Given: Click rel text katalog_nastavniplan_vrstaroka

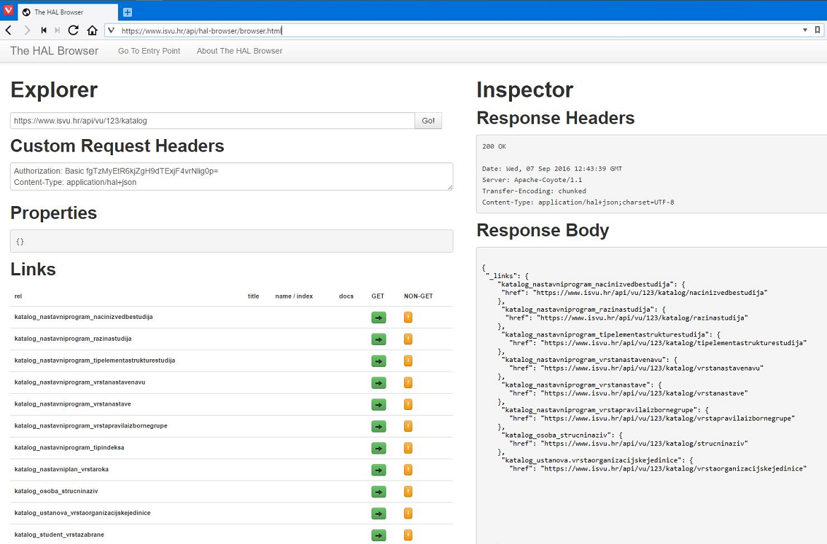Looking at the screenshot, I should (x=61, y=469).
